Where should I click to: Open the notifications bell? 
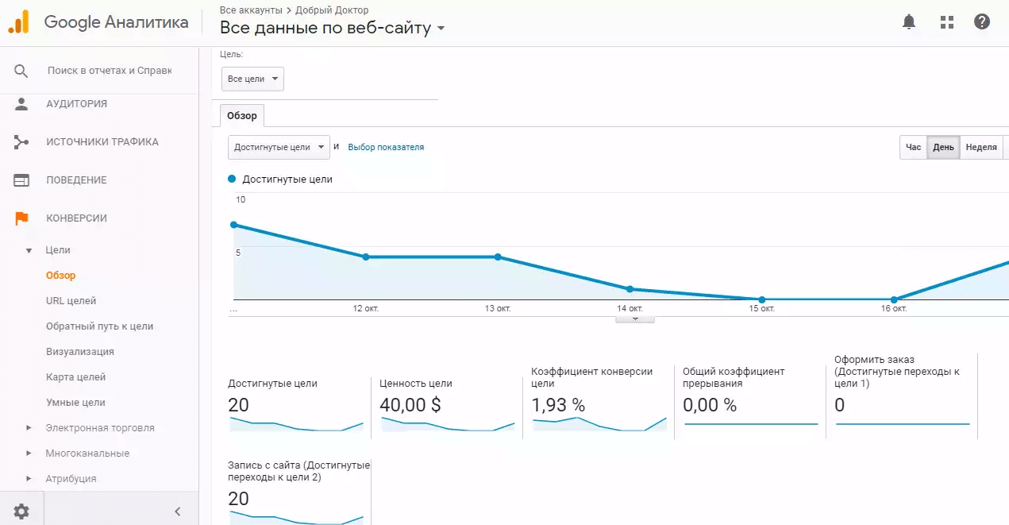click(909, 22)
